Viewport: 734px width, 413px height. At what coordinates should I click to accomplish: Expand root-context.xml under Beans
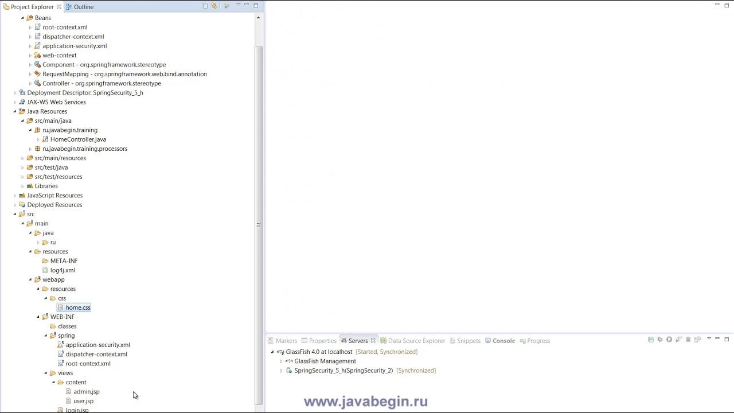point(30,28)
